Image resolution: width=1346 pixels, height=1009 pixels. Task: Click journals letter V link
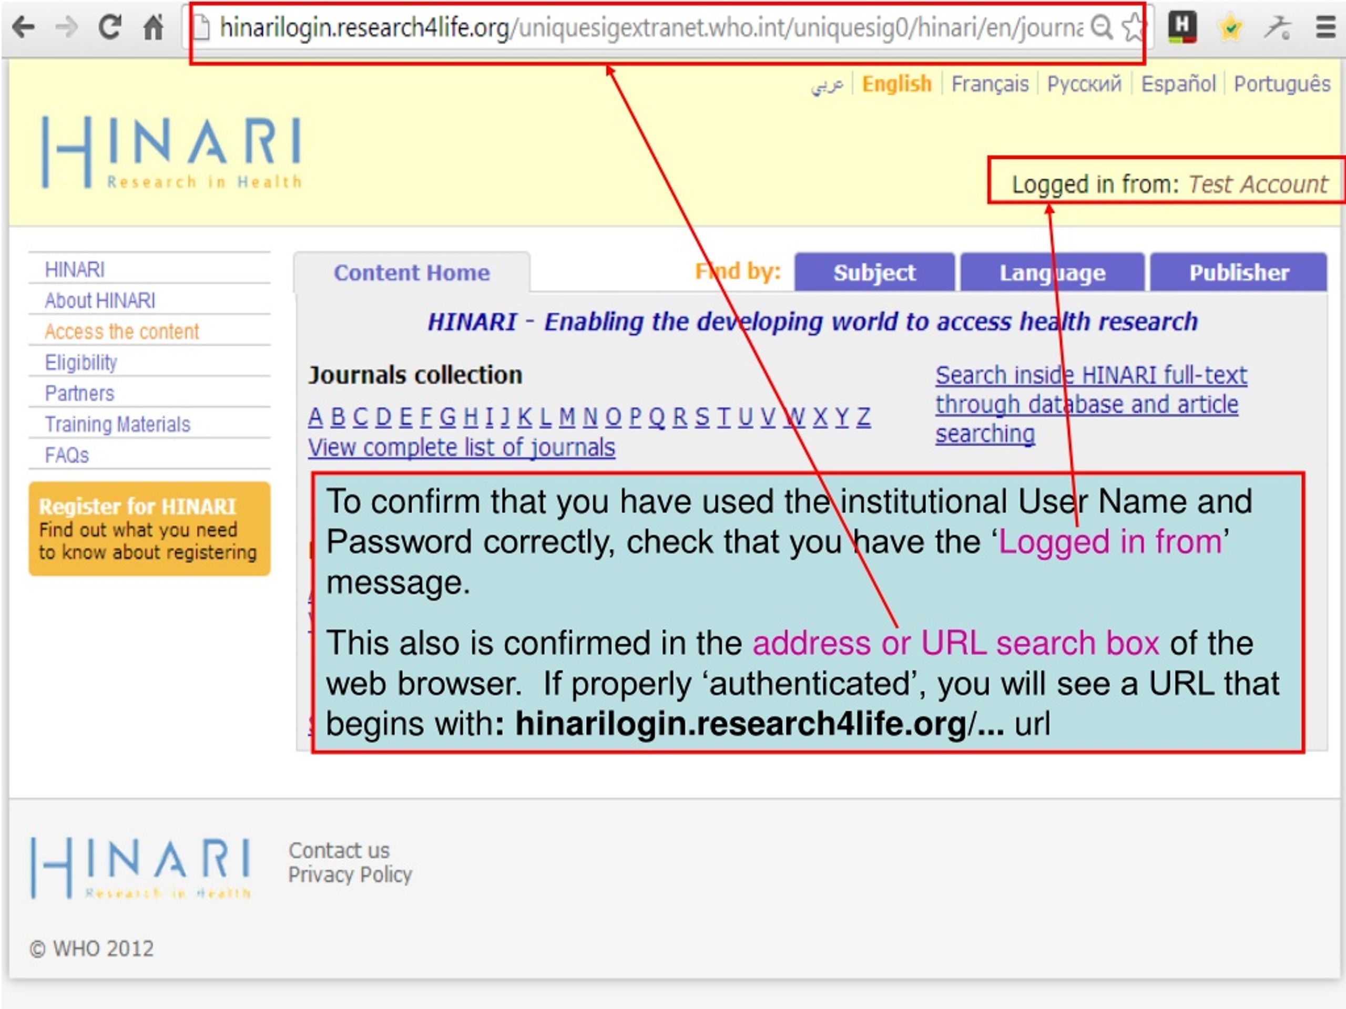[768, 417]
